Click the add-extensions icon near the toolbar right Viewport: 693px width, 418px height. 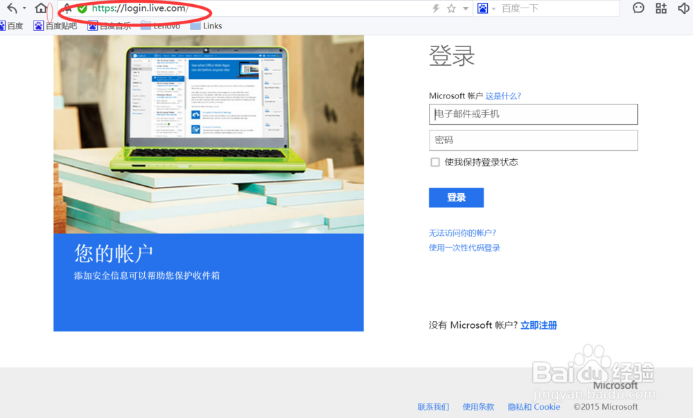tap(660, 8)
